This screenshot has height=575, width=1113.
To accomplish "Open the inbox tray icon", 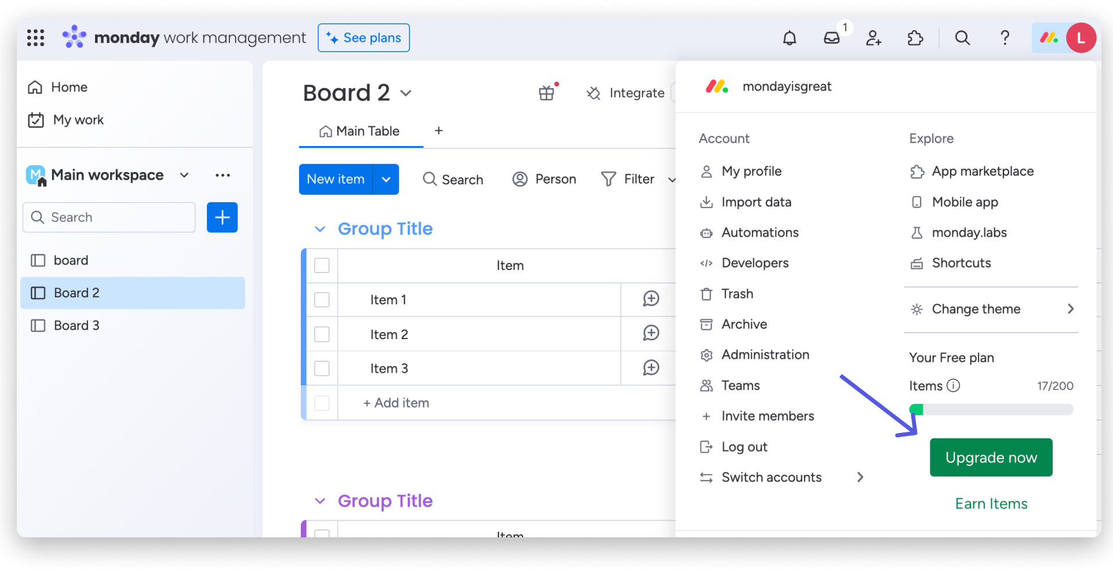I will pyautogui.click(x=832, y=38).
